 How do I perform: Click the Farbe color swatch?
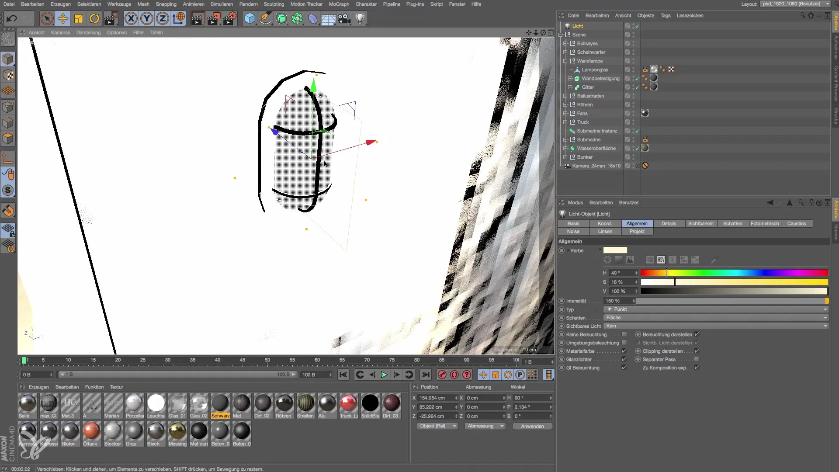tap(615, 250)
